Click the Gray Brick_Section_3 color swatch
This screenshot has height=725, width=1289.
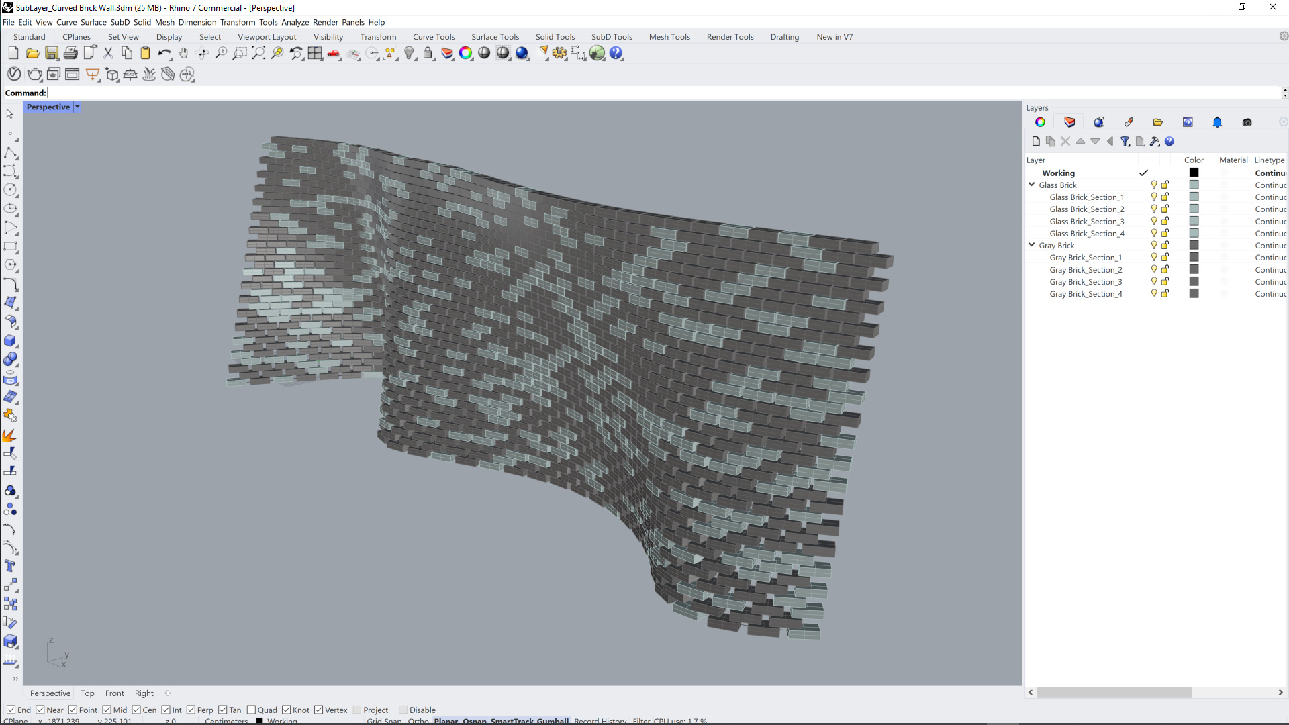1194,282
